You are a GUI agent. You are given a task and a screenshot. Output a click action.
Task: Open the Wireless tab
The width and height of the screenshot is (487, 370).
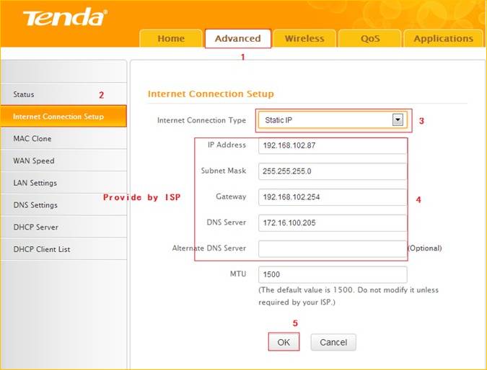coord(304,39)
